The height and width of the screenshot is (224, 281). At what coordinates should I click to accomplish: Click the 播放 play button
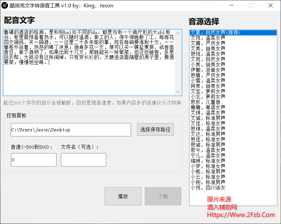pos(123,196)
